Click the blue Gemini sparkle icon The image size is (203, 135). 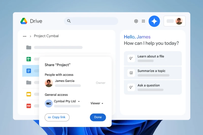[154, 21]
